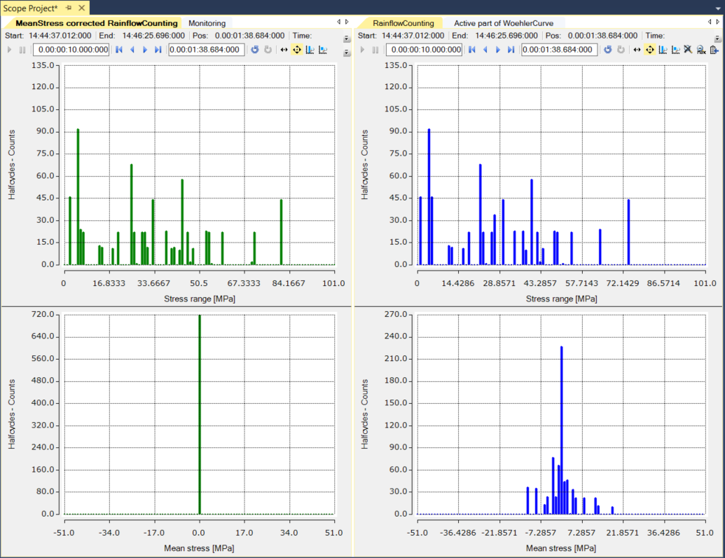
Task: Click last scale-chart icon in MeanStress corrected pane
Action: (x=323, y=50)
